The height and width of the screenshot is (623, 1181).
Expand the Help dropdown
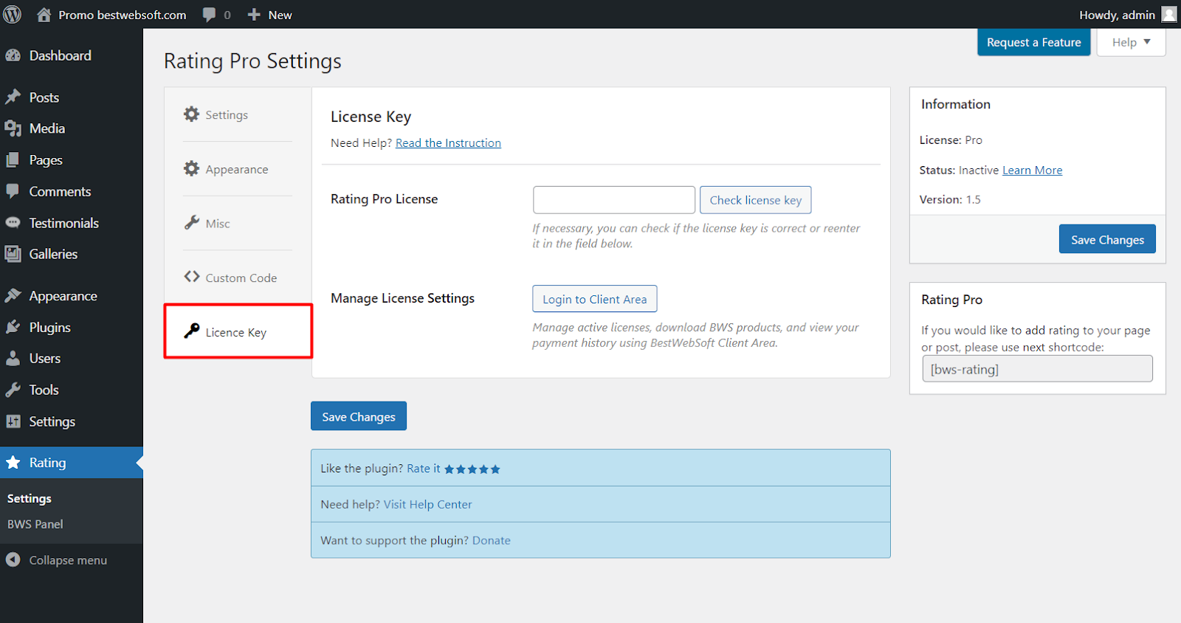tap(1131, 42)
